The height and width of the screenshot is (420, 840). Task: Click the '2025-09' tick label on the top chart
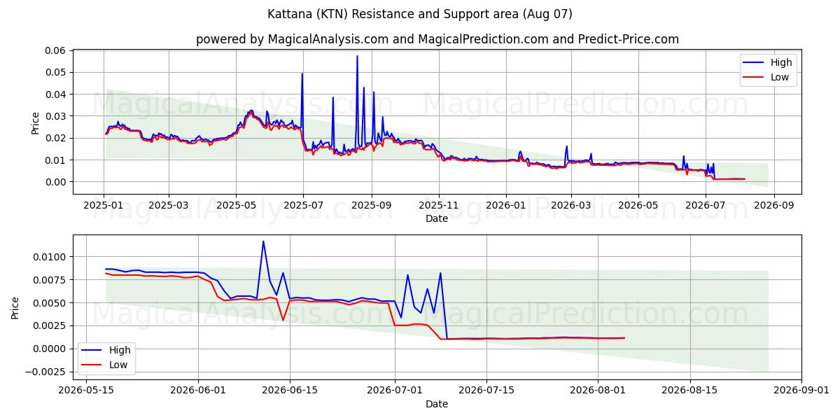tap(371, 206)
